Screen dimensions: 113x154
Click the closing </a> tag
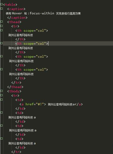pyautogui.click(x=79, y=104)
